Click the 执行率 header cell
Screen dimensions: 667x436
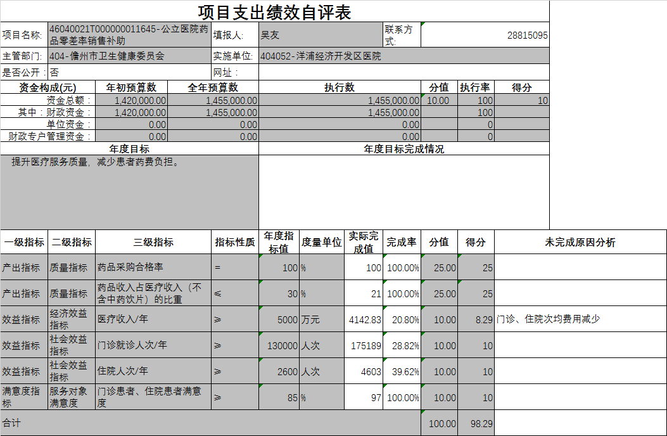476,87
